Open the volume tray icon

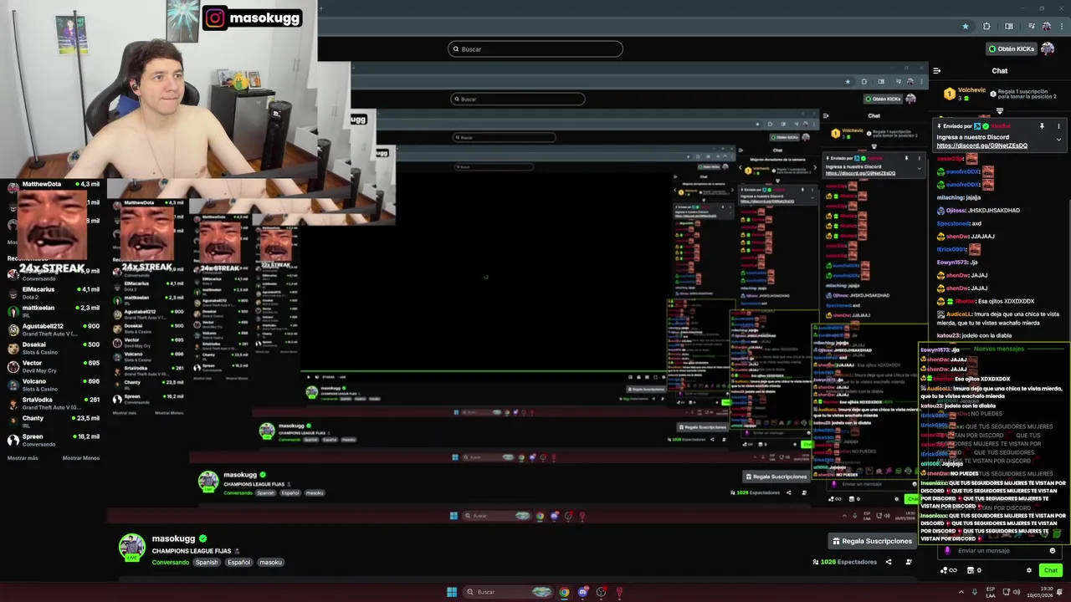coord(1017,592)
